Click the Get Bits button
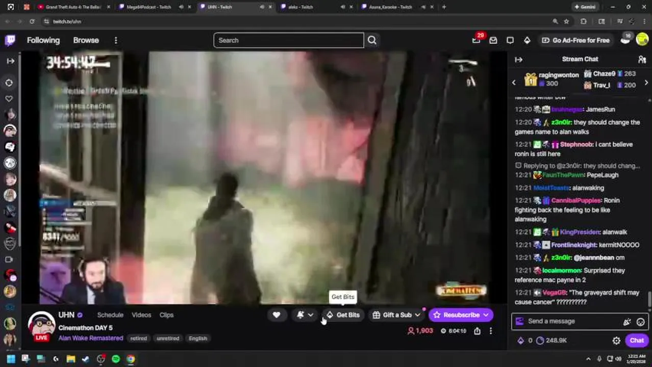This screenshot has height=367, width=652. click(x=343, y=315)
